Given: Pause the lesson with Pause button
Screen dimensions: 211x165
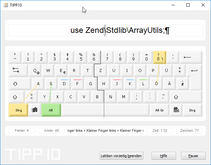Looking at the screenshot, I should tap(193, 156).
